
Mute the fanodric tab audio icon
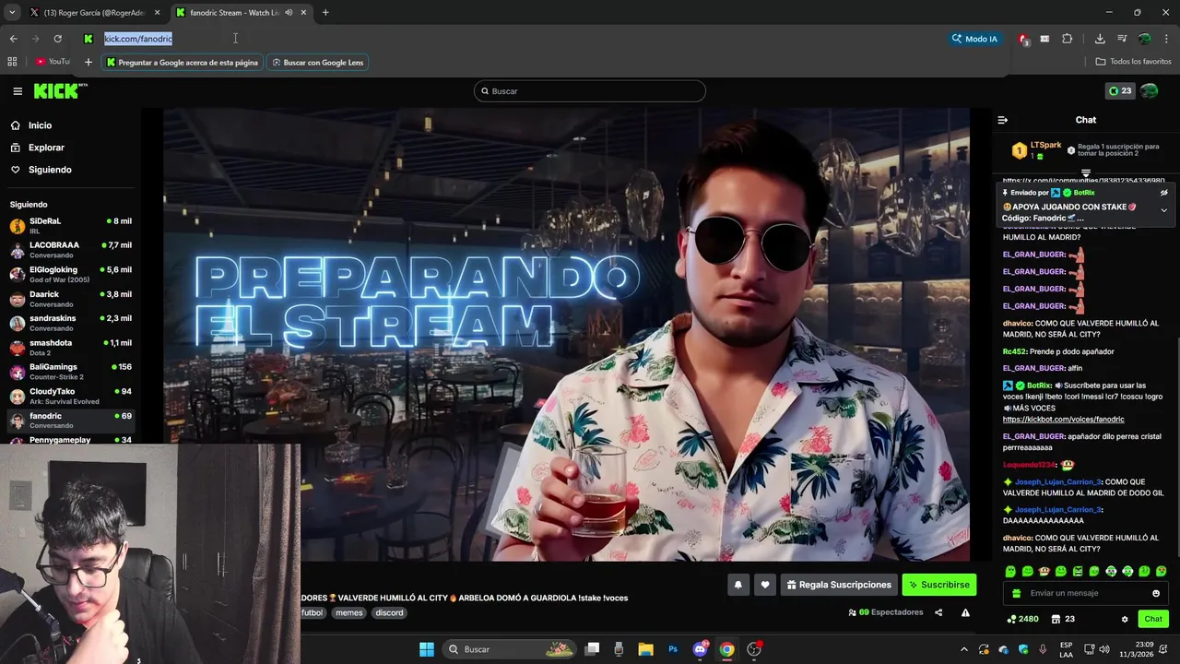pyautogui.click(x=289, y=13)
